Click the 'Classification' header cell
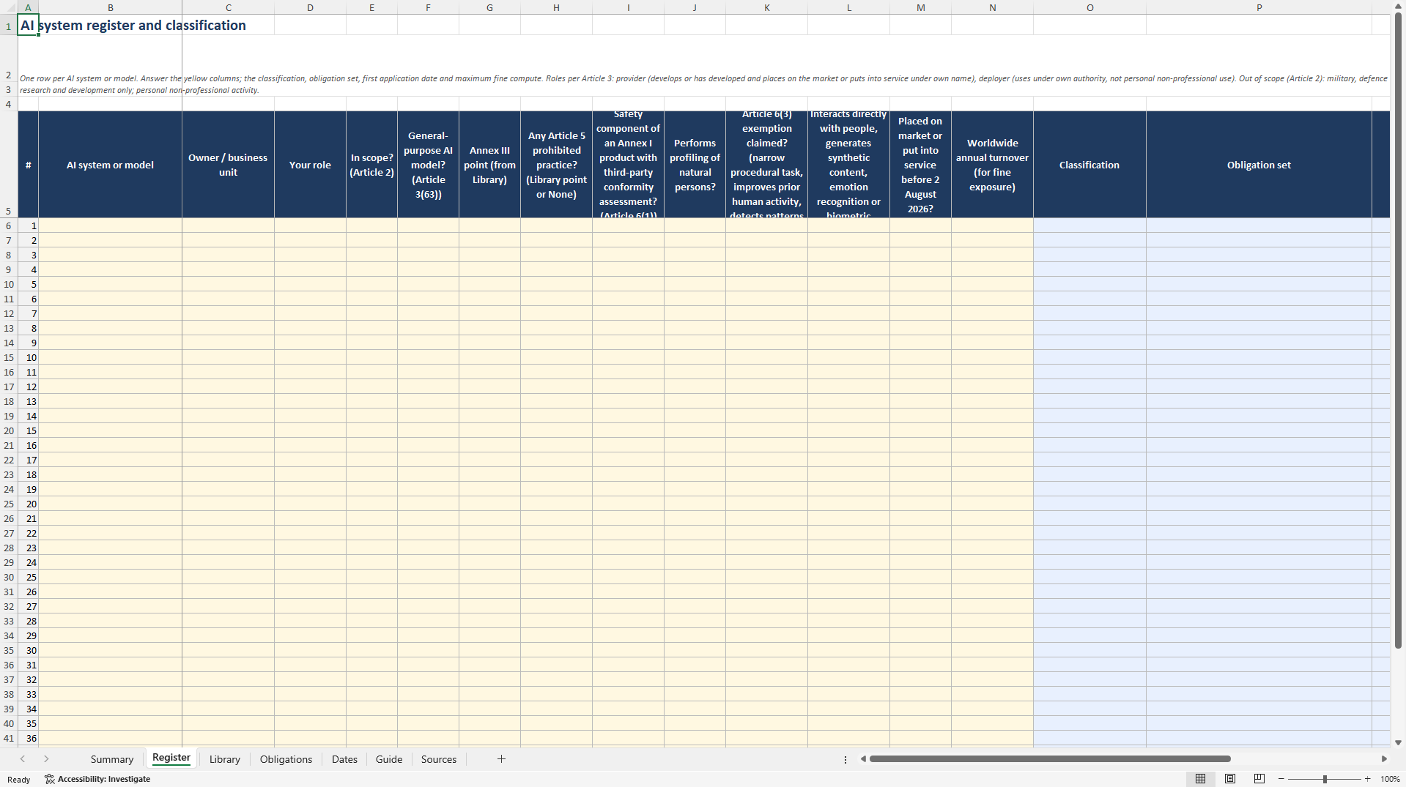 [x=1089, y=165]
